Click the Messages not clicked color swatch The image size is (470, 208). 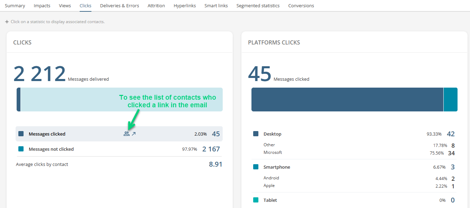[x=21, y=149]
